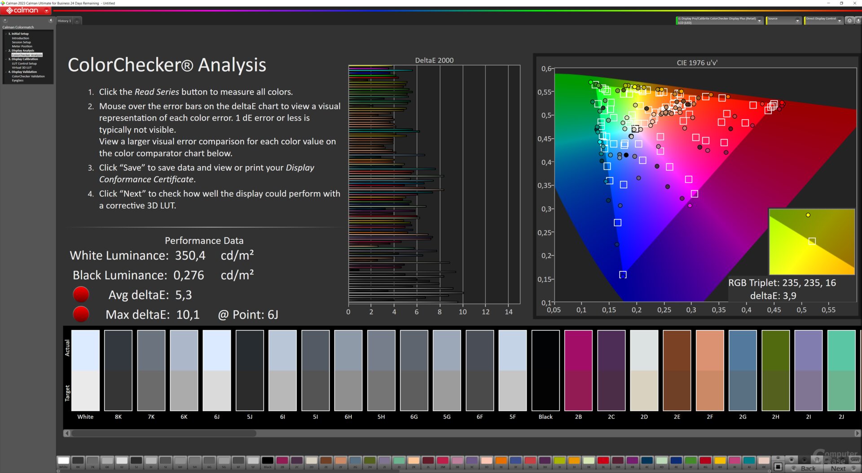Collapse the 2. Display Analysis section

[x=6, y=51]
